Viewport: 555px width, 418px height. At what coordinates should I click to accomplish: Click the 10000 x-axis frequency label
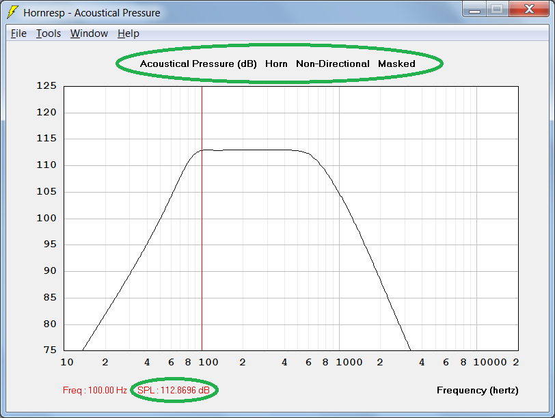tap(490, 362)
